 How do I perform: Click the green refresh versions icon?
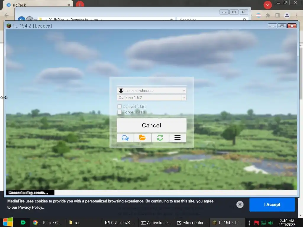(160, 138)
